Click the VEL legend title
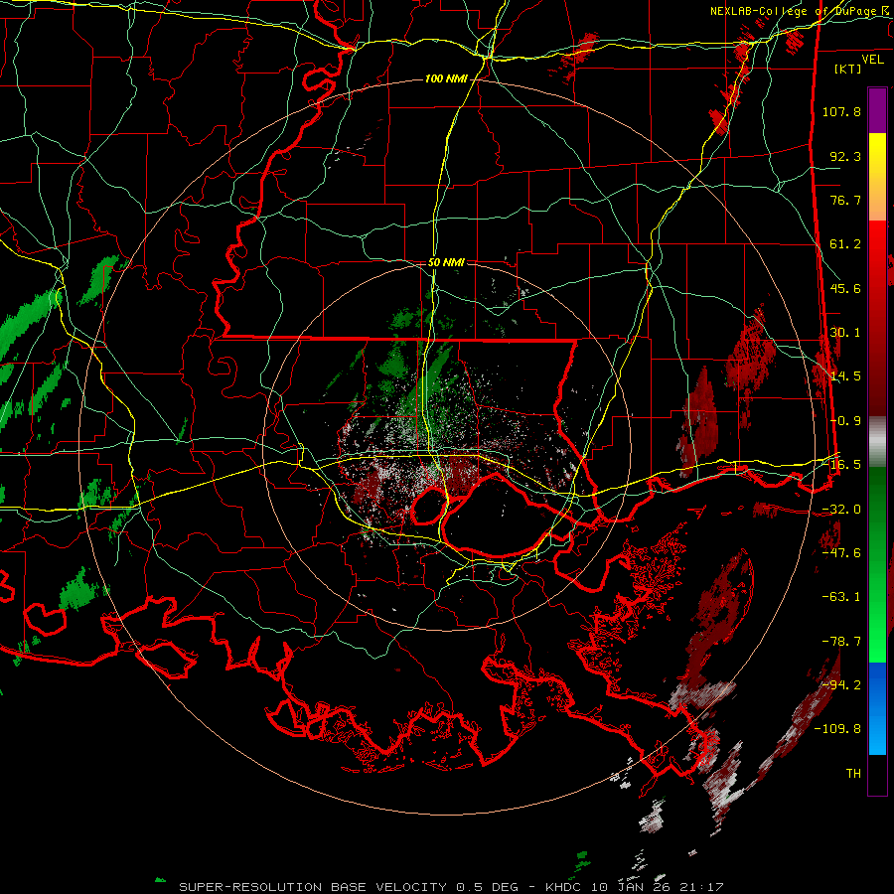Image resolution: width=894 pixels, height=894 pixels. pos(872,60)
